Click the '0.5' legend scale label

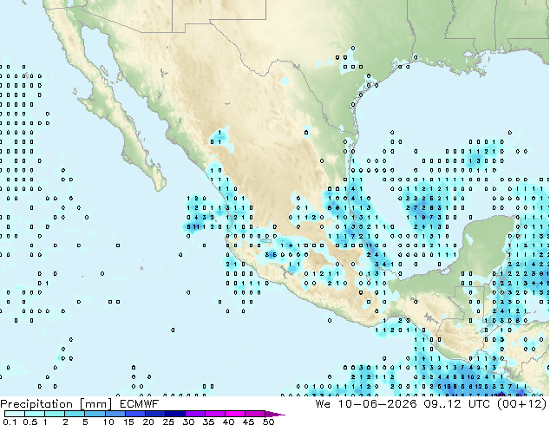click(29, 422)
